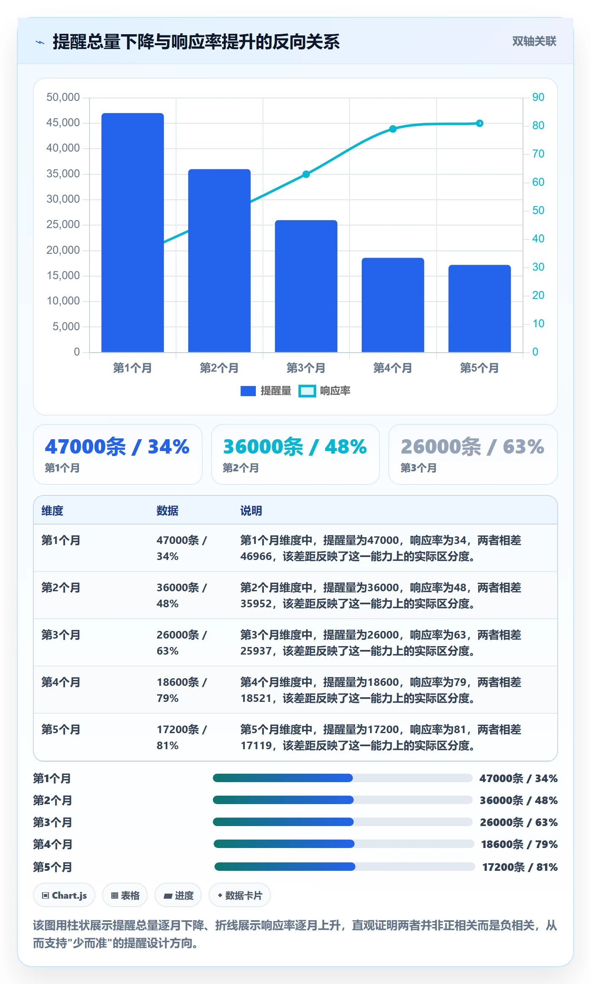Click the 90 right axis label

[x=538, y=97]
